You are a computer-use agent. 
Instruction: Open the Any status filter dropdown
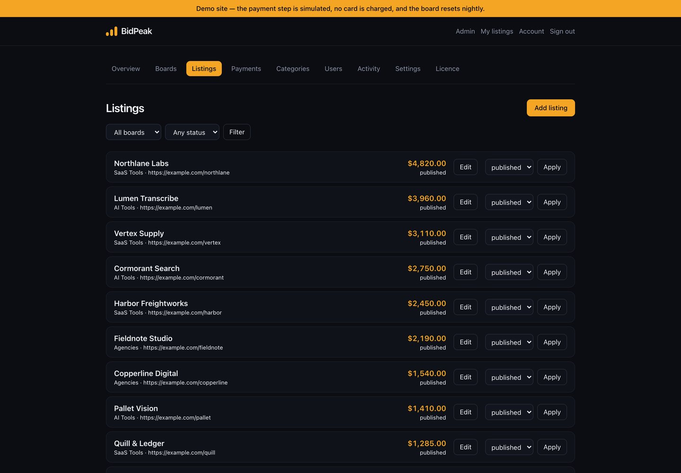tap(192, 132)
